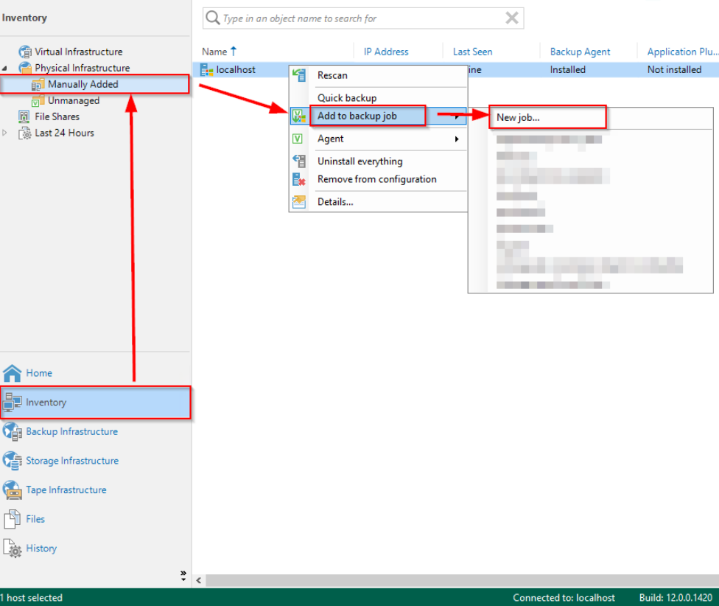The height and width of the screenshot is (606, 719).
Task: Open Backup Infrastructure via its icon
Action: [x=13, y=431]
